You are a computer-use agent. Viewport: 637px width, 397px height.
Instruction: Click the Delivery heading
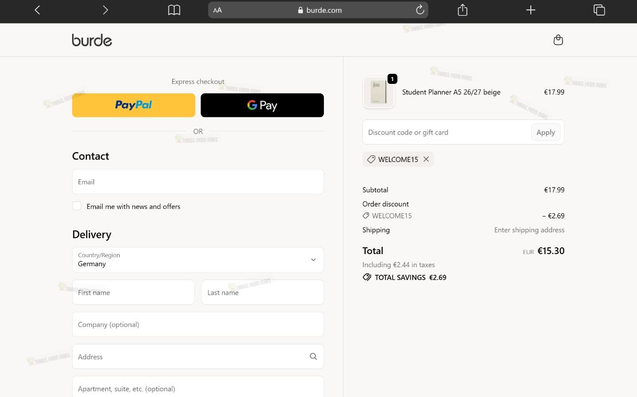[x=92, y=235]
